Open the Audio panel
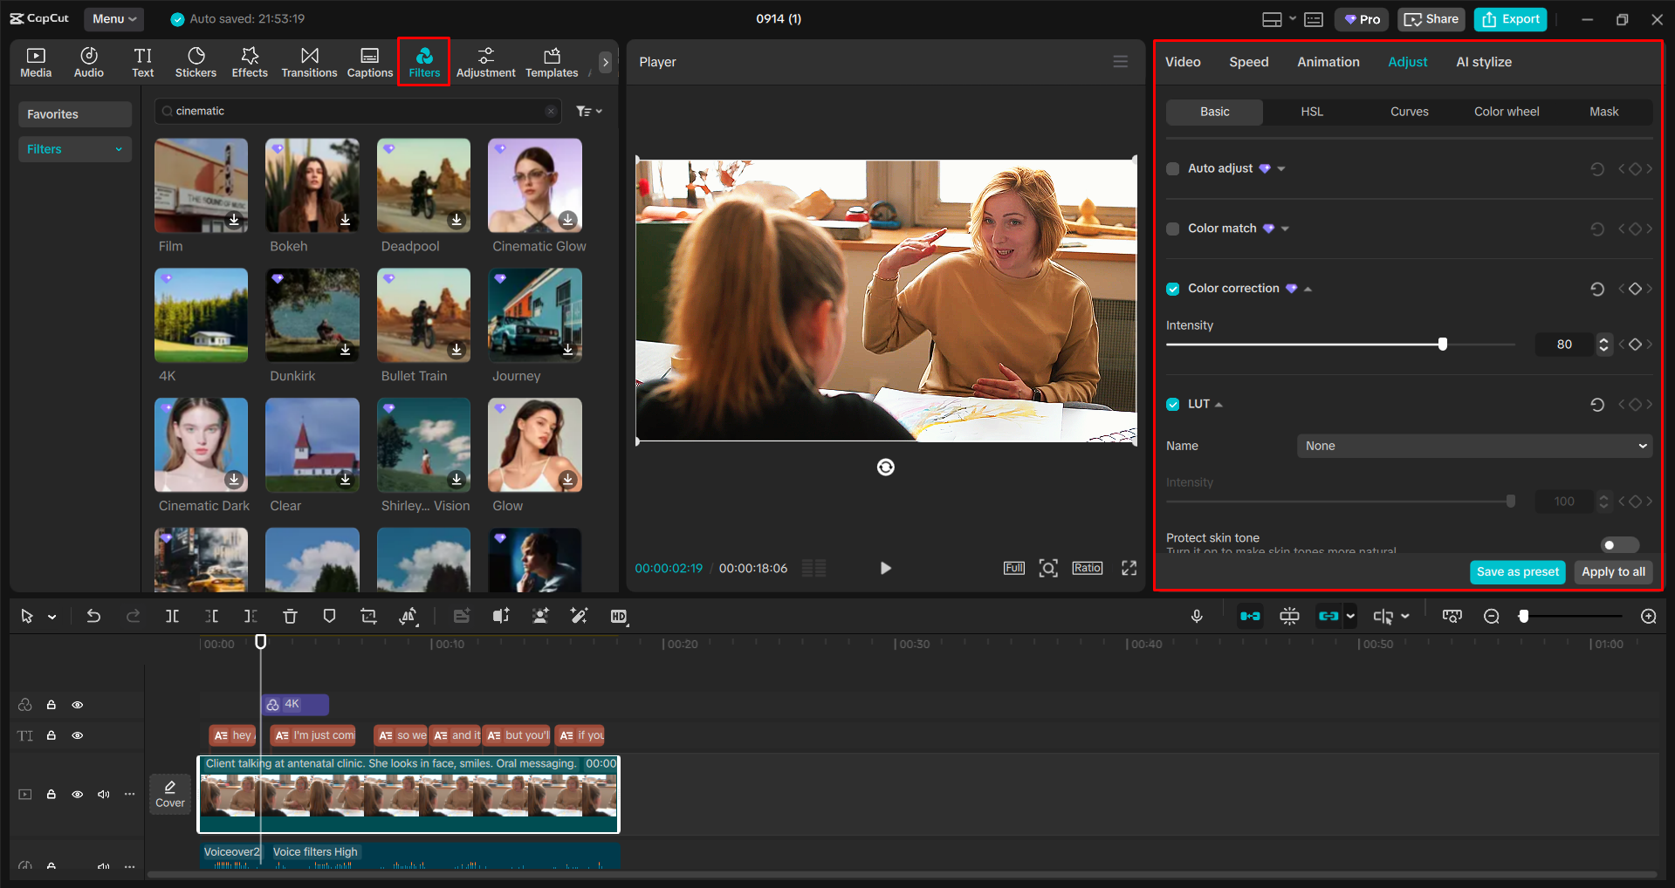 [x=88, y=61]
